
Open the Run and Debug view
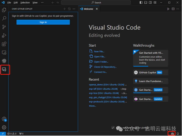pyautogui.click(x=4, y=35)
